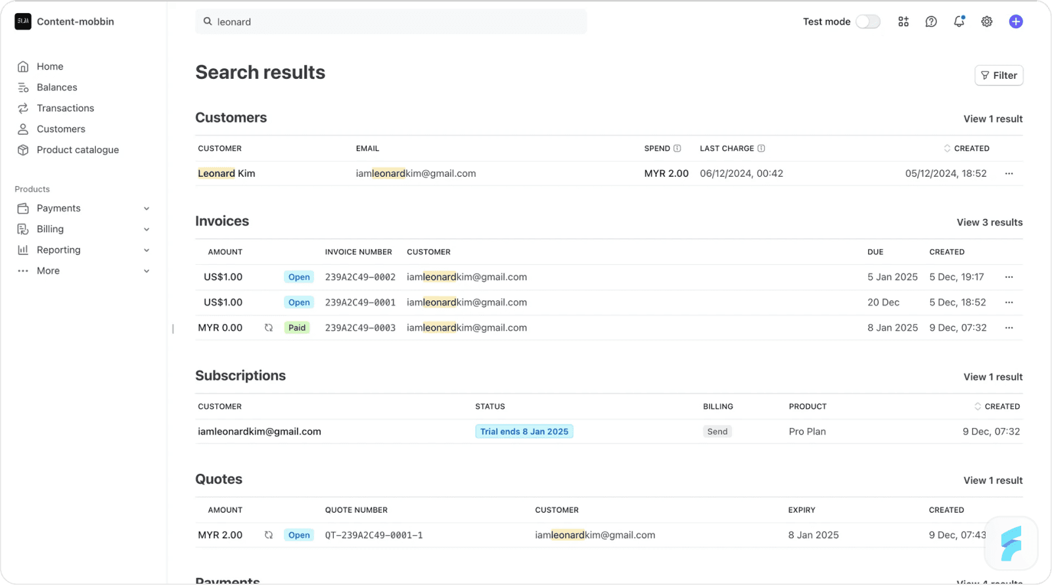Click the More ellipsis icon in sidebar
The height and width of the screenshot is (585, 1052).
(23, 271)
